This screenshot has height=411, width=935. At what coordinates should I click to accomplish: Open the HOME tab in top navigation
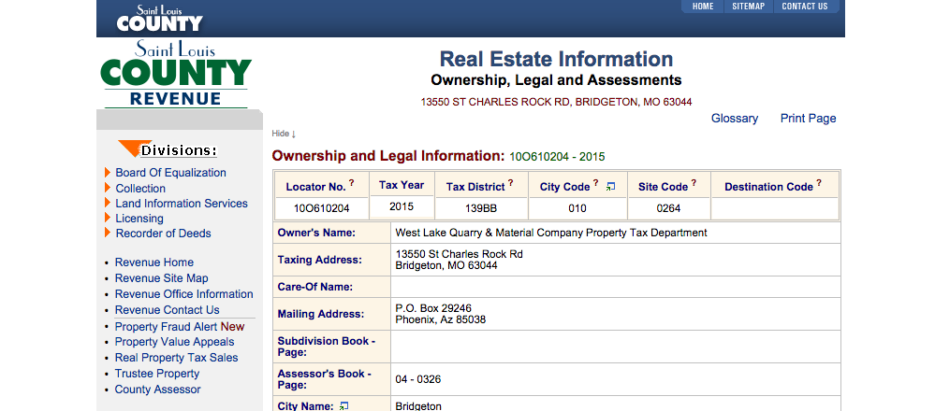(703, 7)
